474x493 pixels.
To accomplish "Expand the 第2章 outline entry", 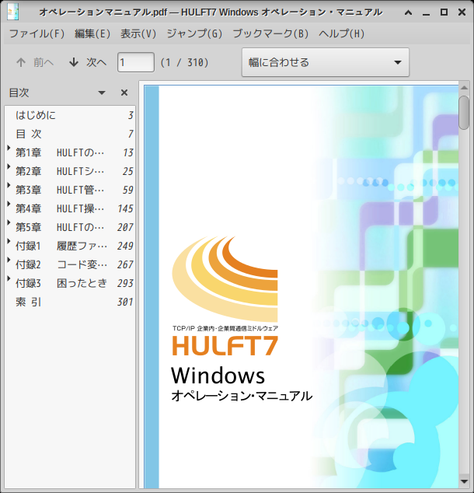I will point(9,166).
